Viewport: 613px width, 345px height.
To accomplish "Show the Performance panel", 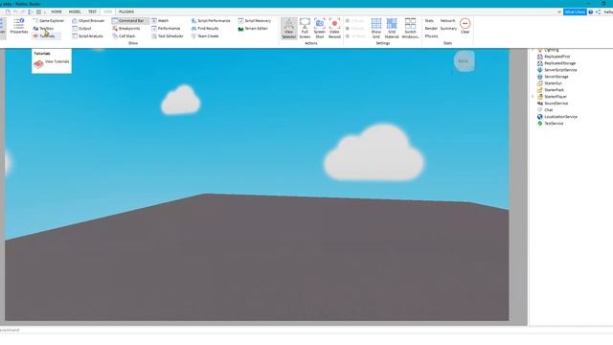I will 166,29.
